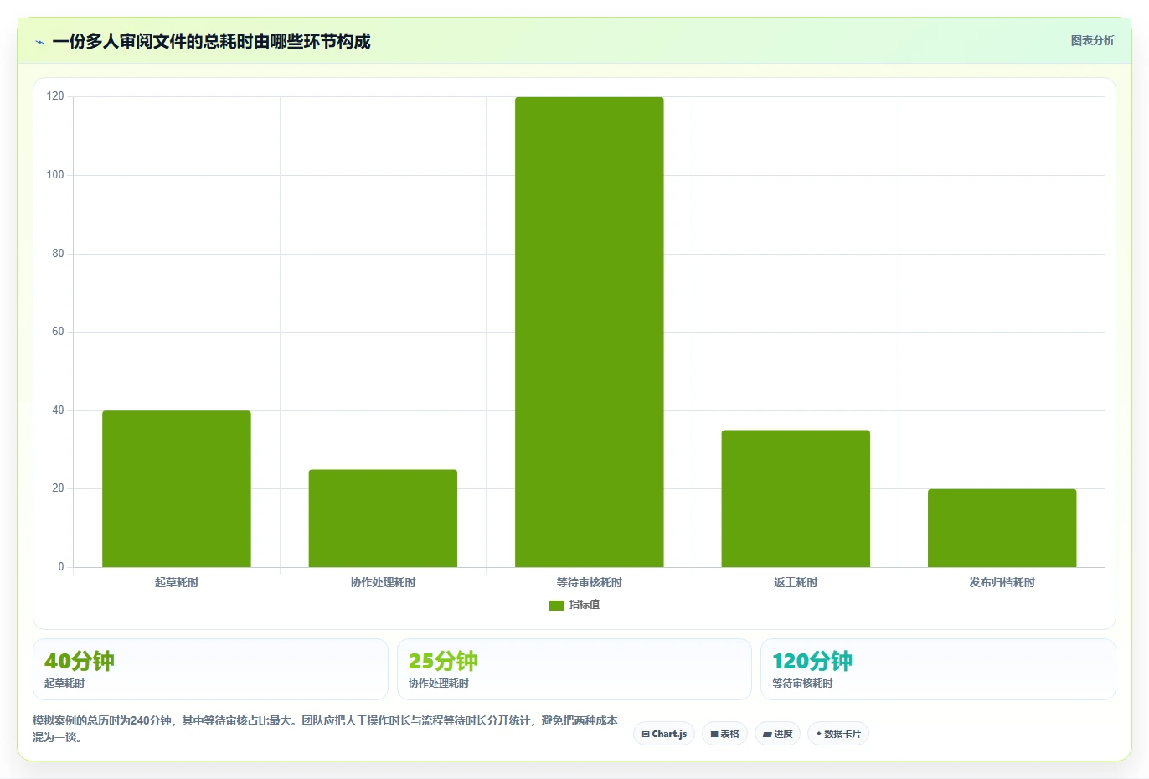Select the 协作处理耗时 bar in chart
1149x779 pixels.
pos(383,518)
